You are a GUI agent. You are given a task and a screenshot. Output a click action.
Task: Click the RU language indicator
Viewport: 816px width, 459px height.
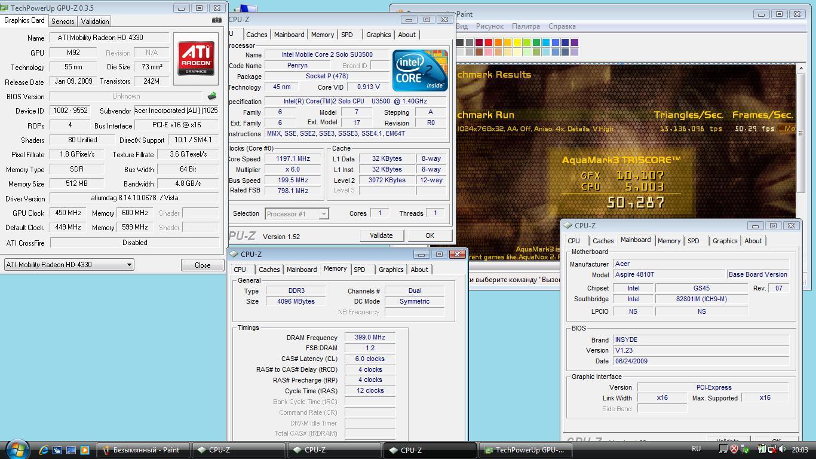tap(696, 449)
